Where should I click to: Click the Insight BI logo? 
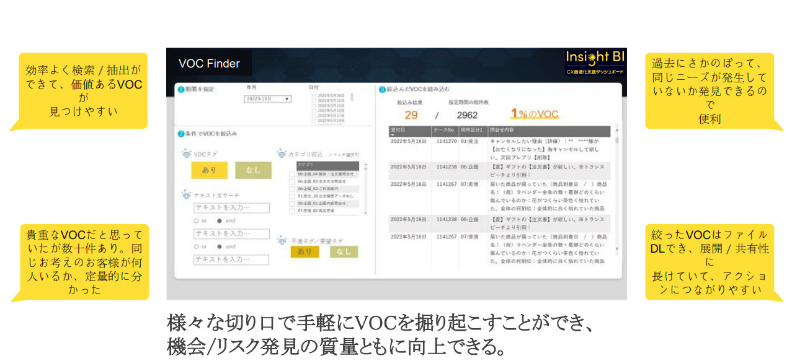pyautogui.click(x=595, y=62)
